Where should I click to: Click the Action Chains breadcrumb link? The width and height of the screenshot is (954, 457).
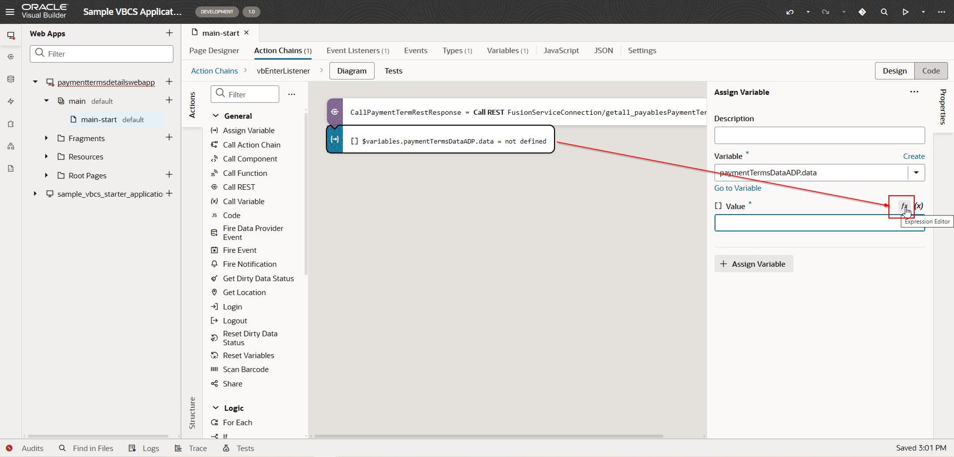tap(214, 71)
